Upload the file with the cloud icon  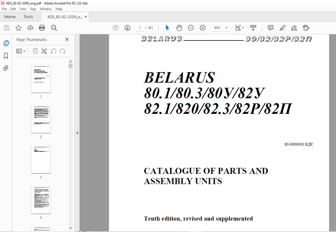30,28
